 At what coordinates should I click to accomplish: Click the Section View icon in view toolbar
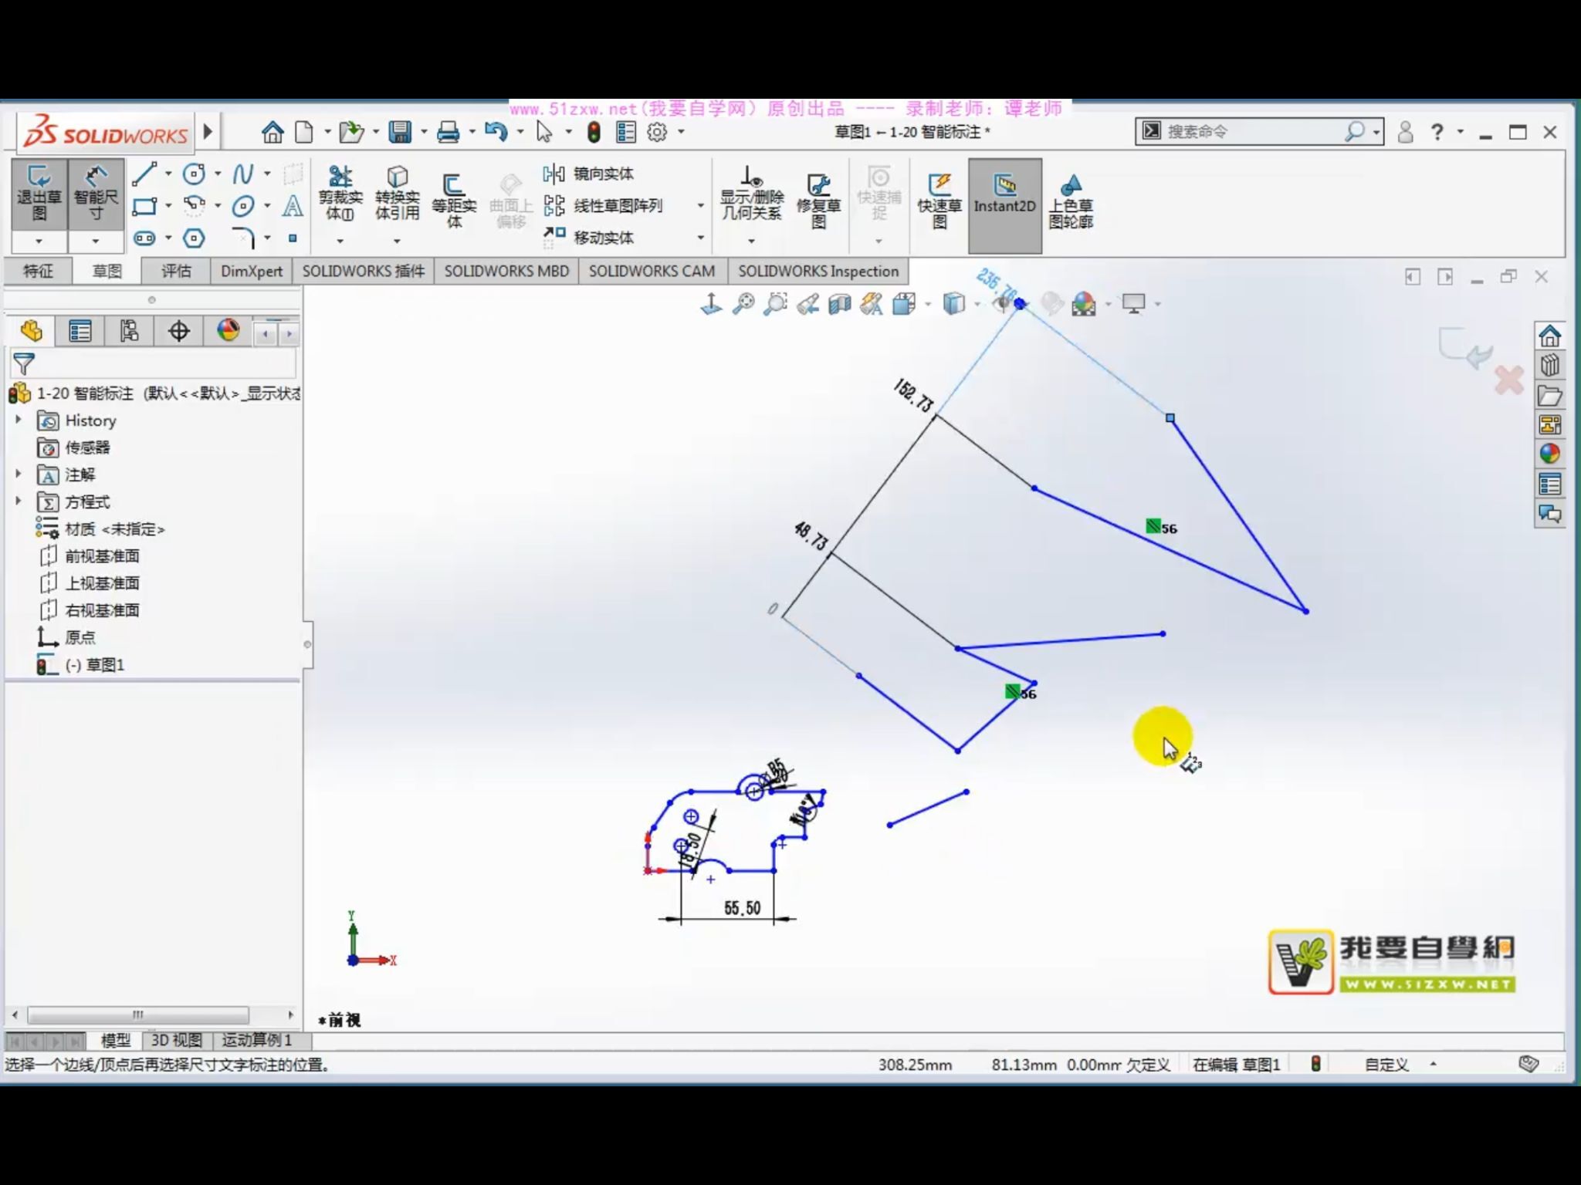pos(839,304)
